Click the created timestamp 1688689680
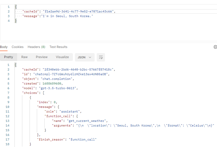Image resolution: width=217 pixels, height=147 pixels. tap(52, 83)
